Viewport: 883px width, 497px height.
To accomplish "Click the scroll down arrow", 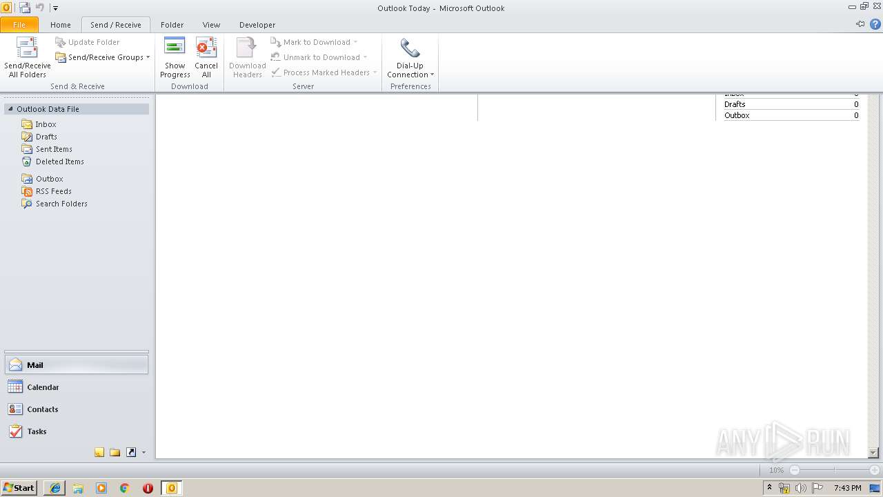I will [873, 452].
